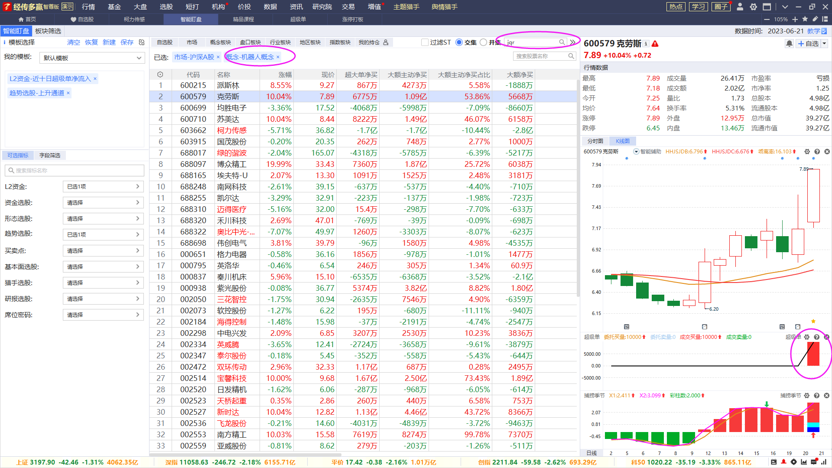Open the info icon next to 克劳斯
The height and width of the screenshot is (468, 832).
(646, 43)
